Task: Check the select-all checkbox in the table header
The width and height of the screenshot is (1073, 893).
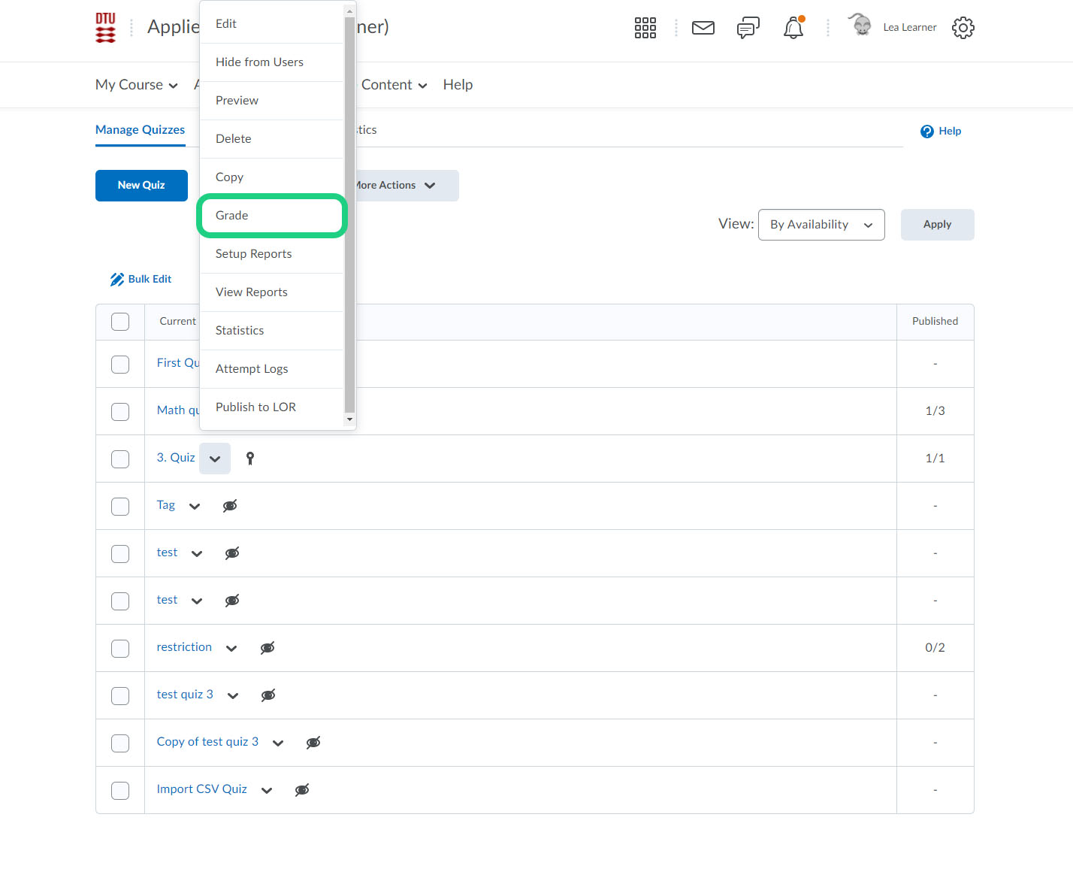Action: (120, 322)
